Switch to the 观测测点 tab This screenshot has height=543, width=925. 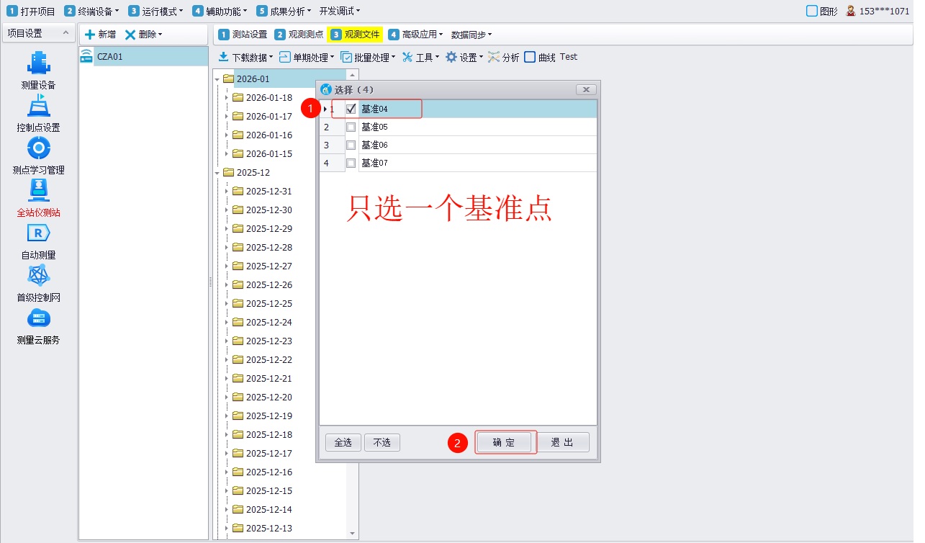click(x=299, y=34)
